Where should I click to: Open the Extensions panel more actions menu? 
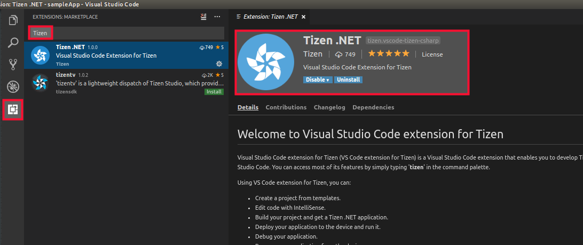click(x=217, y=17)
